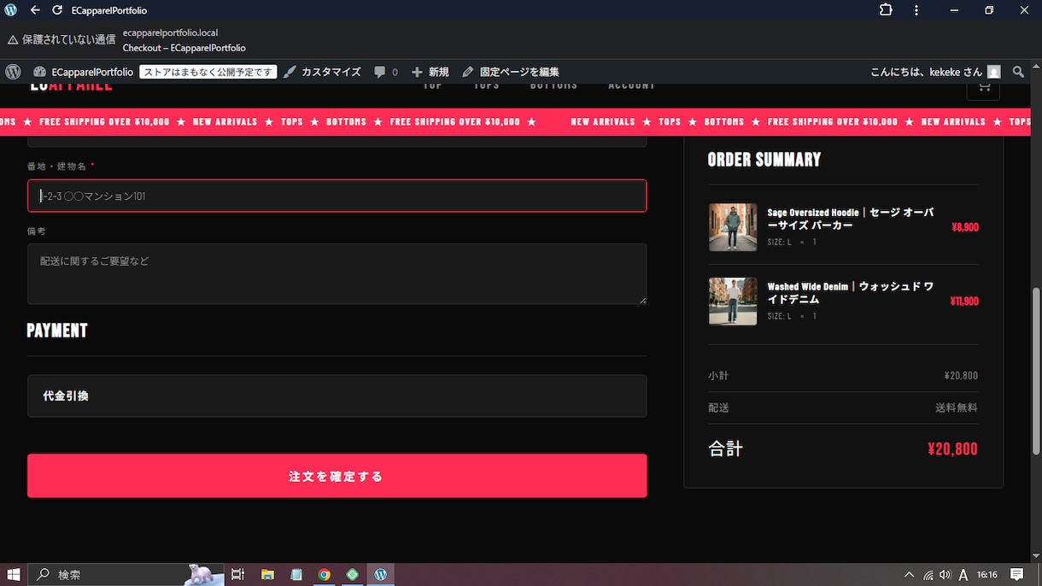The height and width of the screenshot is (586, 1042).
Task: Click the store coming soon notice badge
Action: (x=208, y=72)
